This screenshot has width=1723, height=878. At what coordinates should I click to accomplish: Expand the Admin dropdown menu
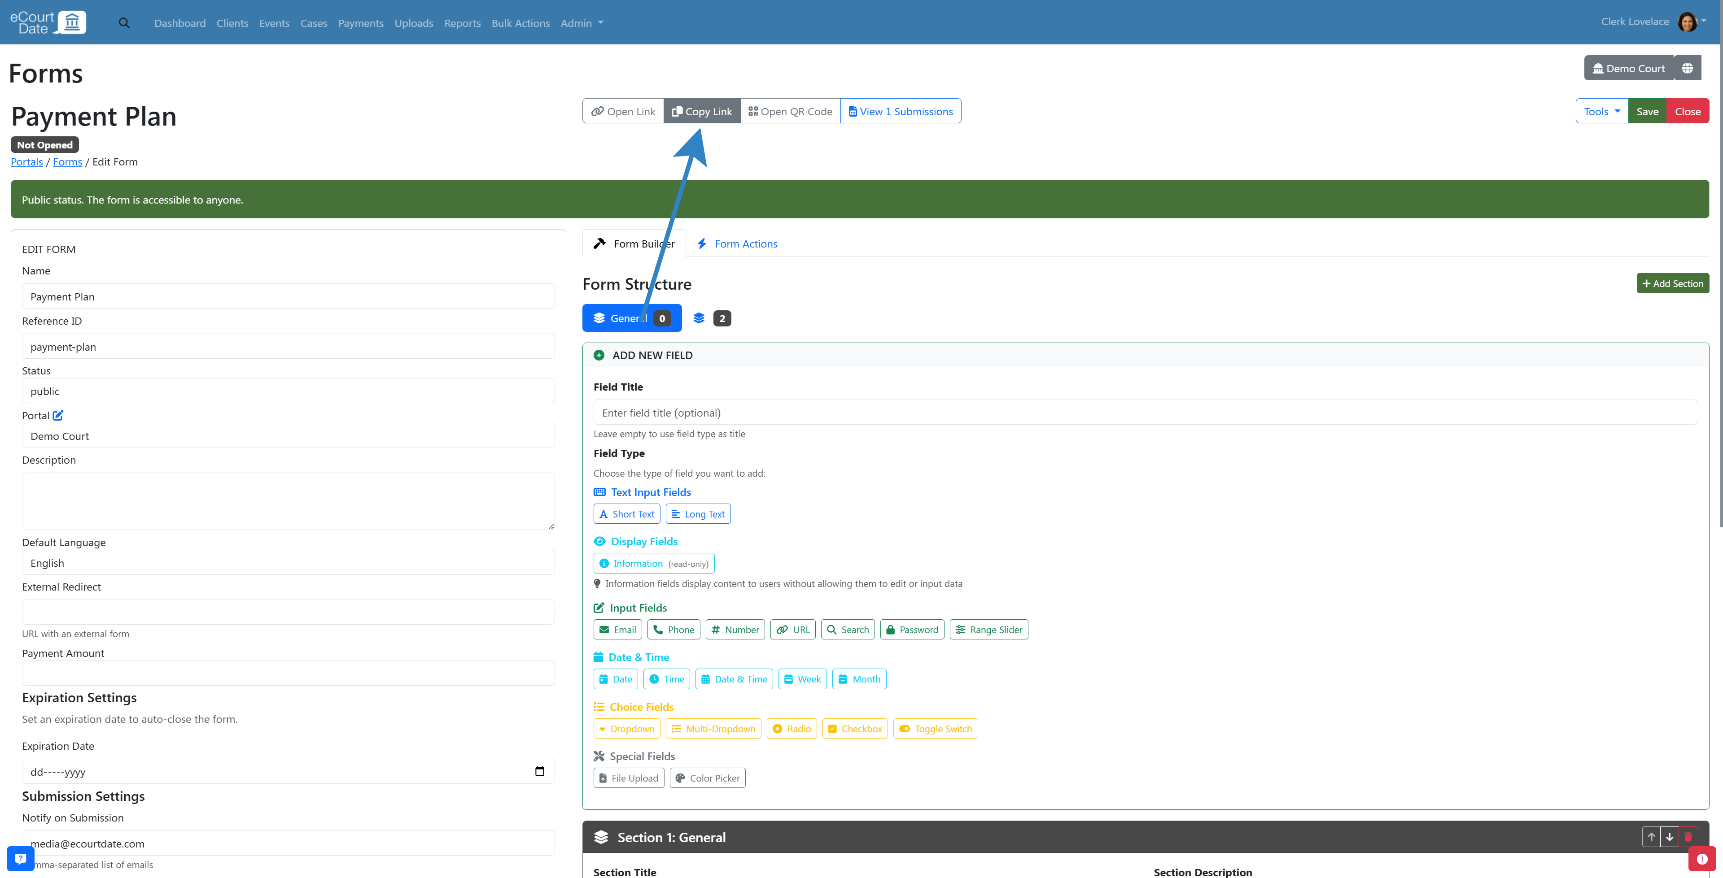582,23
